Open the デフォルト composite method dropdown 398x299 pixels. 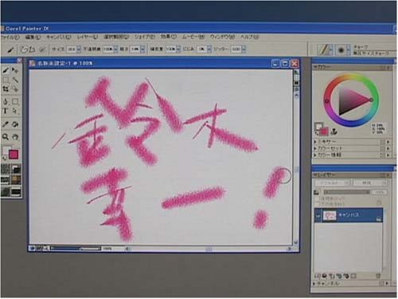tap(333, 183)
